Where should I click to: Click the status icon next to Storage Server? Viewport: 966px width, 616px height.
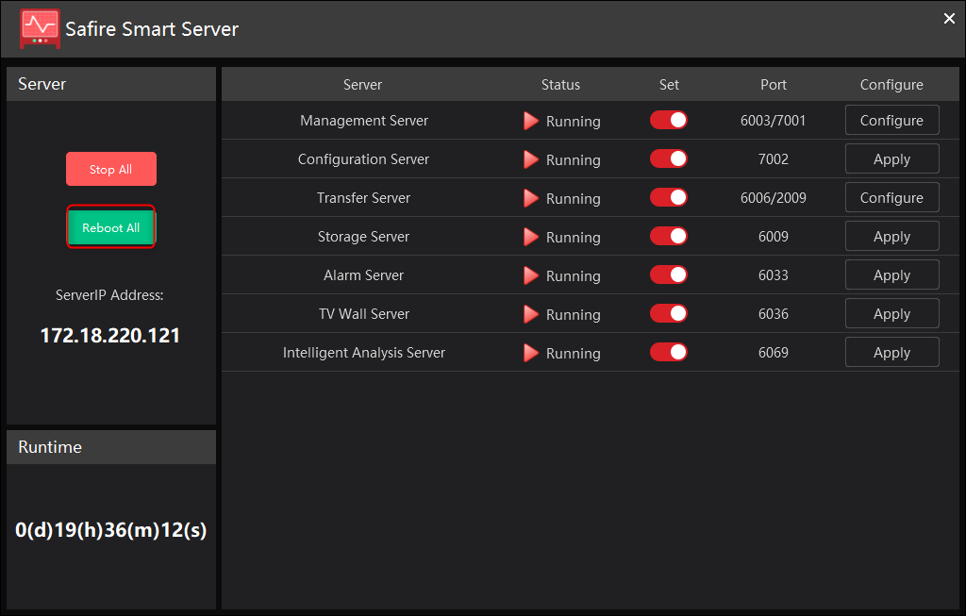pos(531,237)
